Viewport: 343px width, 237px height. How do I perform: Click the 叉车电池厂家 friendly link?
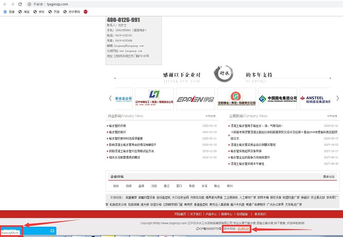point(293,204)
